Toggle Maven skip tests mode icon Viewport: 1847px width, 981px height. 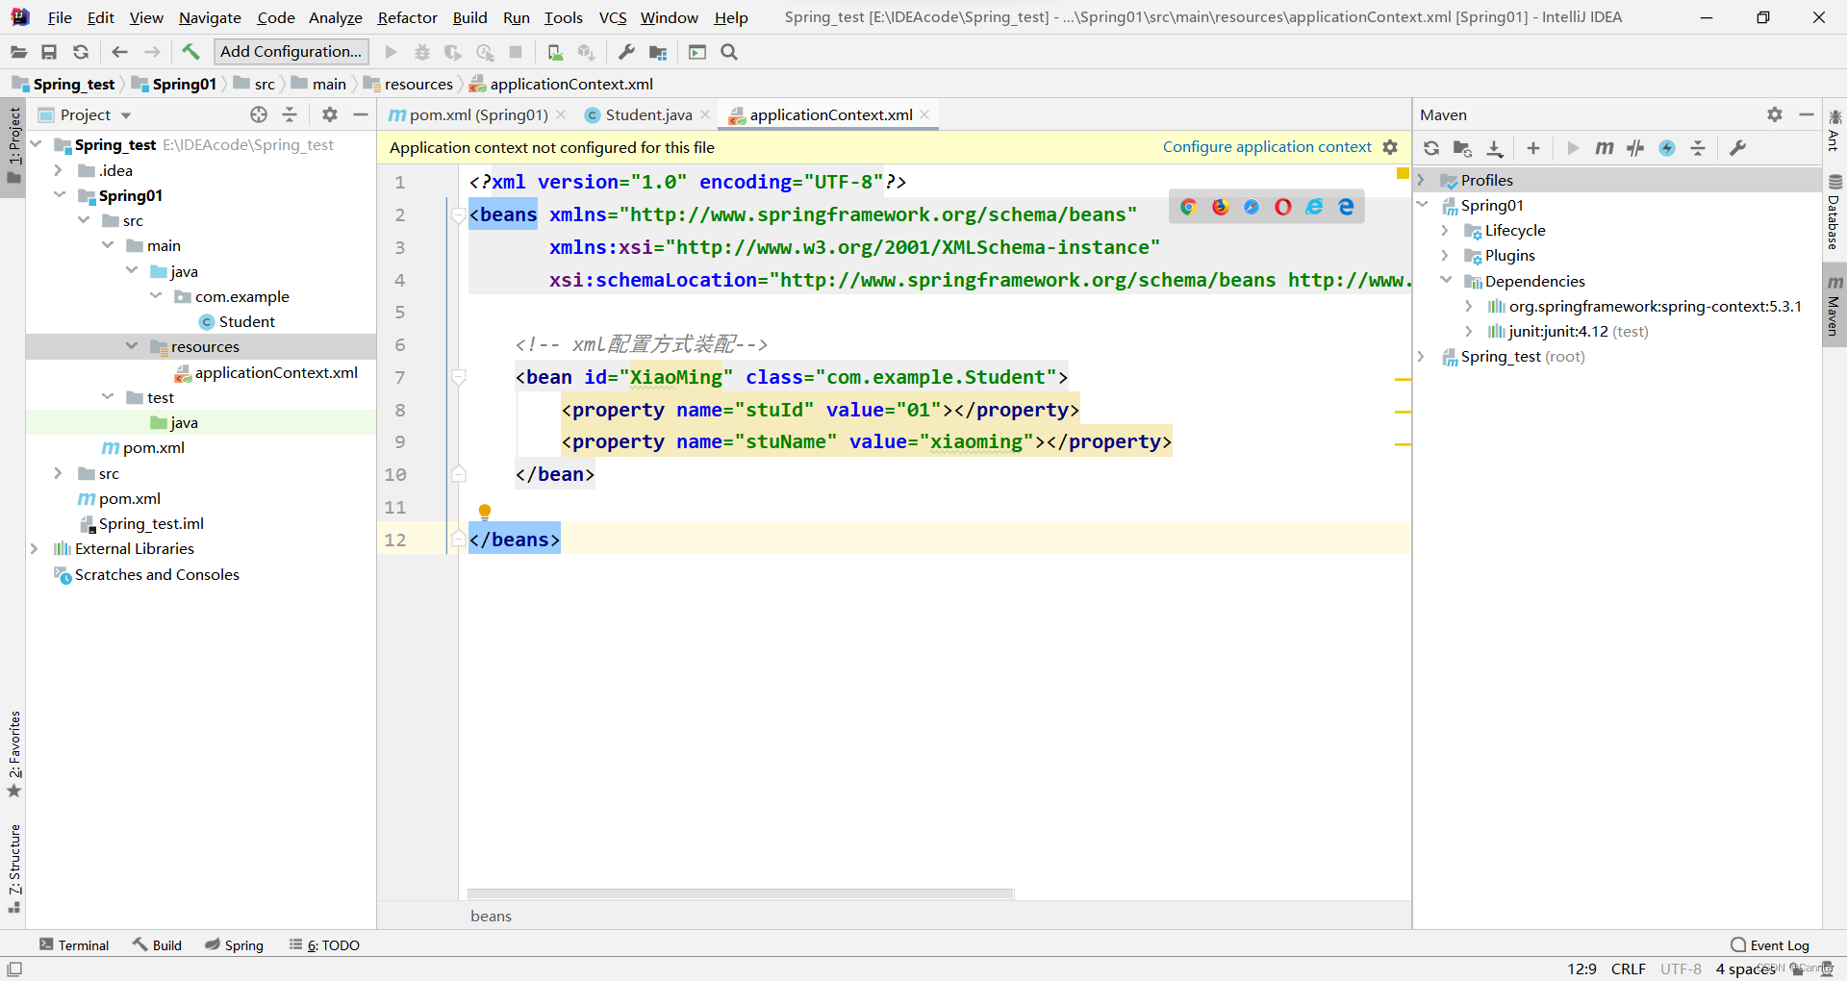click(x=1667, y=148)
